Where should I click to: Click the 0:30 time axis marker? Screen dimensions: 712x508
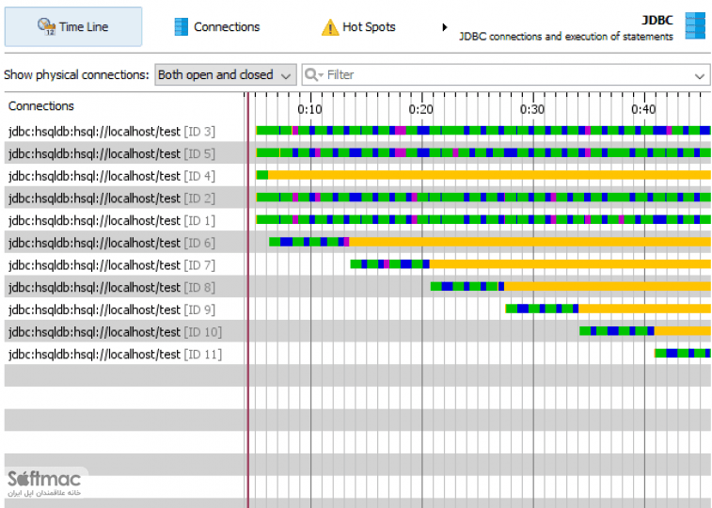pyautogui.click(x=532, y=109)
